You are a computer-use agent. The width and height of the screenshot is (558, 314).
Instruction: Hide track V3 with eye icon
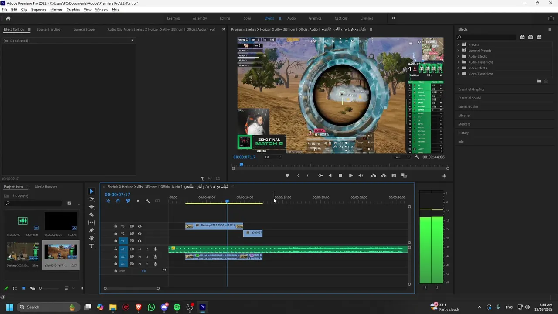(139, 226)
